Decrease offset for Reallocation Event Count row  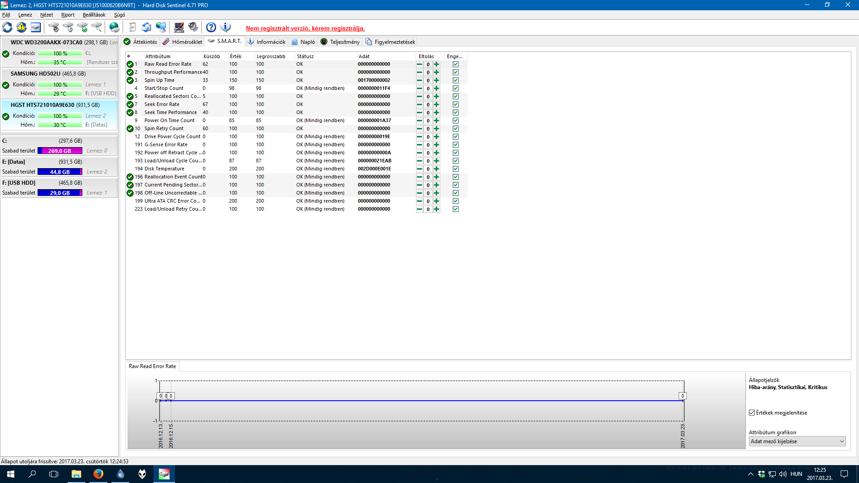point(420,177)
